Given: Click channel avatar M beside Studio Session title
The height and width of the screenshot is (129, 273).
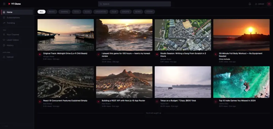Looking at the screenshot, I should tap(157, 54).
